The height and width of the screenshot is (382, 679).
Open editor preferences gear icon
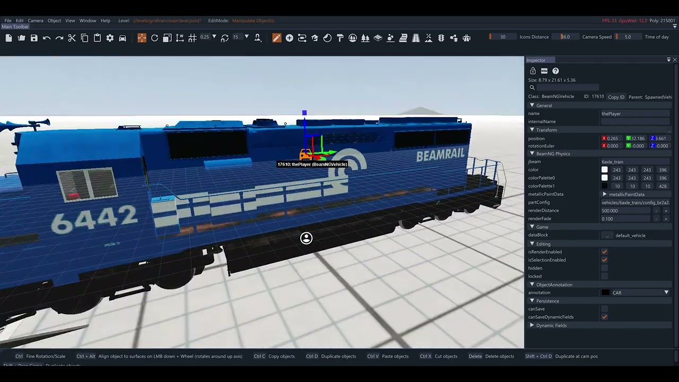110,38
